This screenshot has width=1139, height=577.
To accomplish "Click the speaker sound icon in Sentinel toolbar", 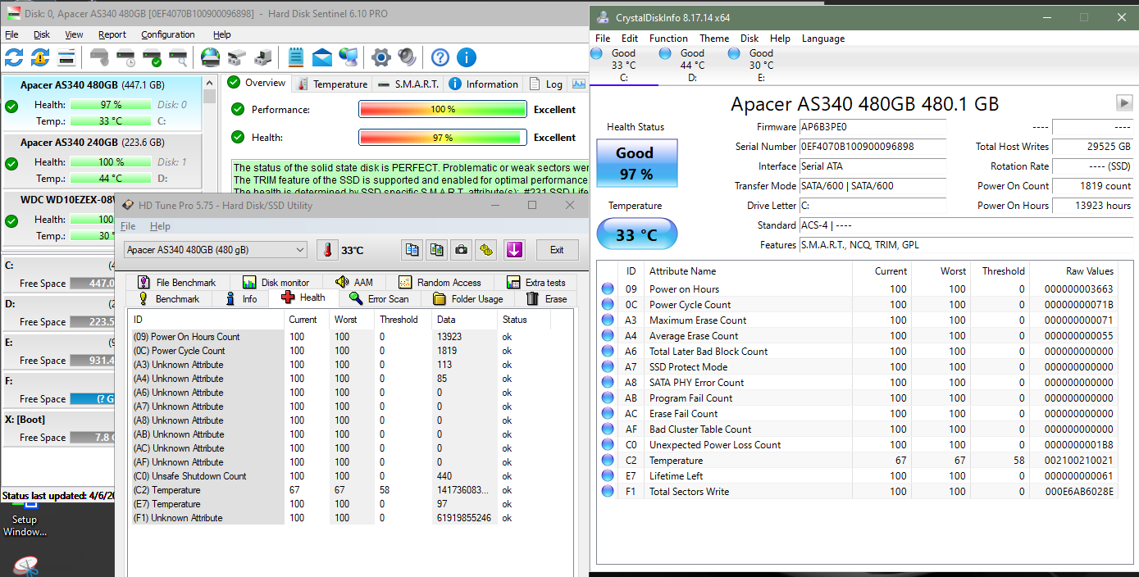I will 407,57.
